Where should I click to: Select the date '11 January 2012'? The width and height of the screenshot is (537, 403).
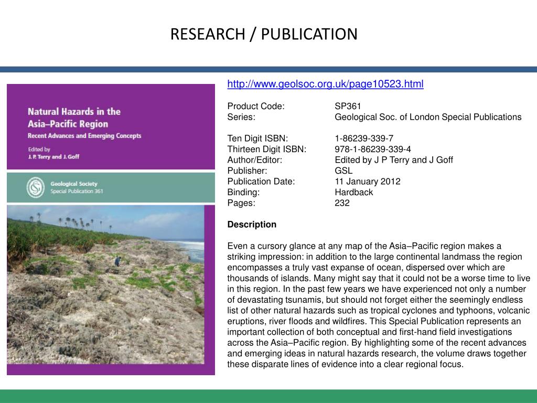tap(368, 181)
